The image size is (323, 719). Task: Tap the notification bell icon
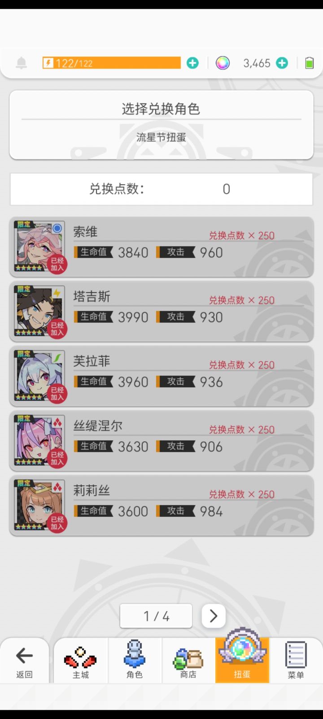(x=22, y=63)
